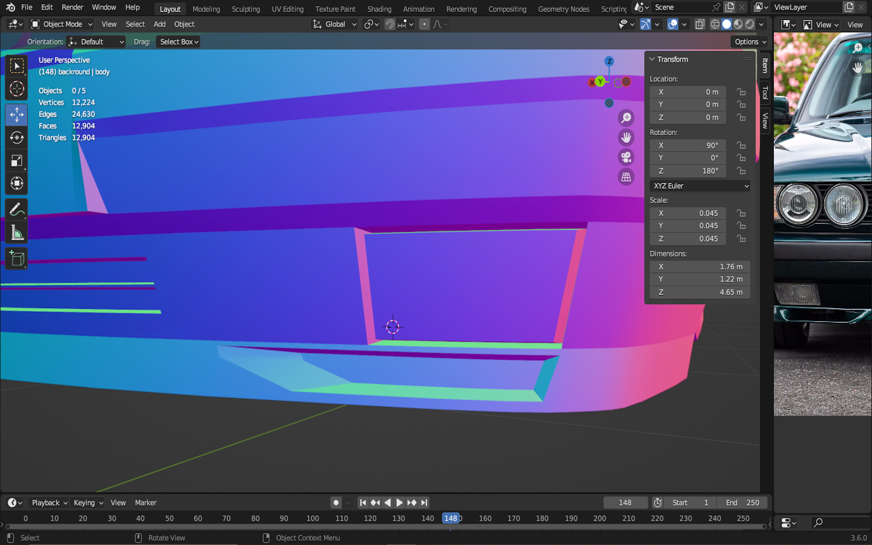872x545 pixels.
Task: Expand the Orientation Default dropdown
Action: coord(96,42)
